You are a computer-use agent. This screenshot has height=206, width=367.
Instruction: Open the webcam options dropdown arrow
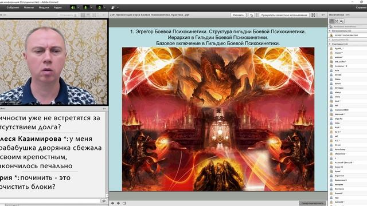pyautogui.click(x=104, y=7)
